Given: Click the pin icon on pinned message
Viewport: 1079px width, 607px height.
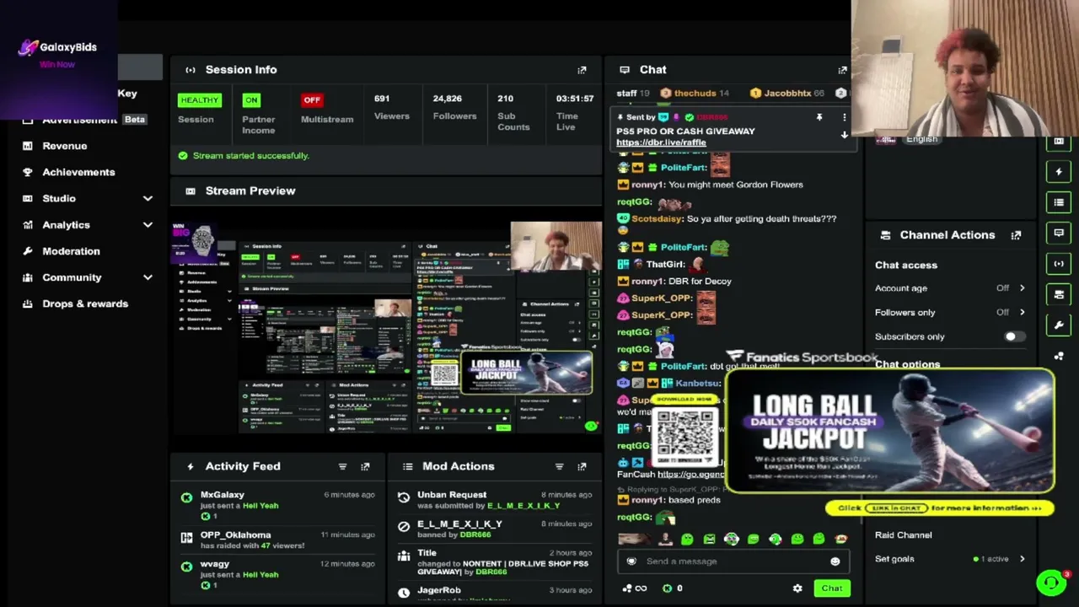Looking at the screenshot, I should 819,118.
